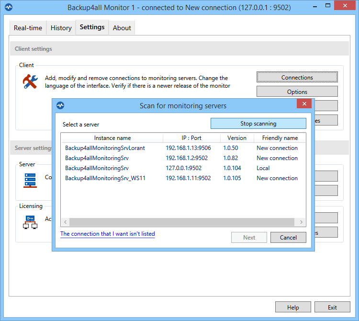The width and height of the screenshot is (359, 321).
Task: Click IP 192.168.1.11:9502 cell
Action: tap(188, 178)
